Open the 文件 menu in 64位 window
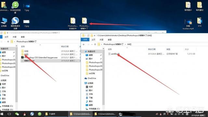Image resolution: width=208 pixels, height=117 pixels. pos(85,39)
